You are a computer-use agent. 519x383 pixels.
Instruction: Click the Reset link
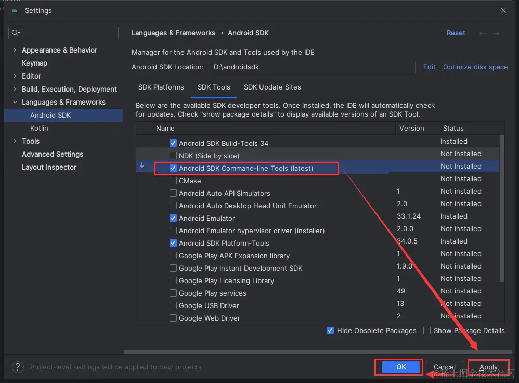click(x=456, y=33)
